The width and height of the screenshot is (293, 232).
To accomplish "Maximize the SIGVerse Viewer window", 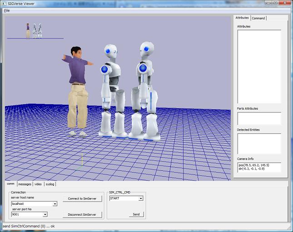I will [x=275, y=3].
